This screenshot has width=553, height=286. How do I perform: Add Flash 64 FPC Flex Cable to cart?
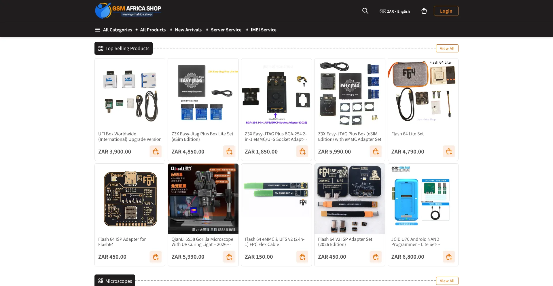click(x=302, y=257)
